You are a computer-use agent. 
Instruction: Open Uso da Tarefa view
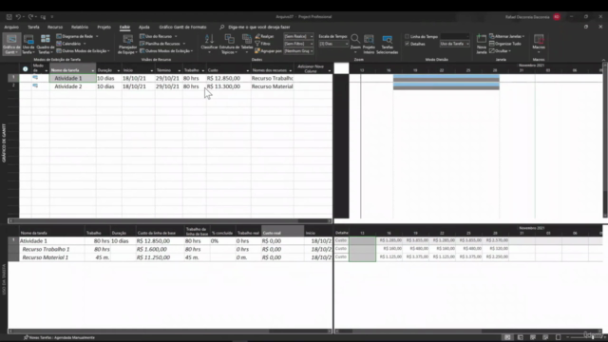pyautogui.click(x=28, y=44)
